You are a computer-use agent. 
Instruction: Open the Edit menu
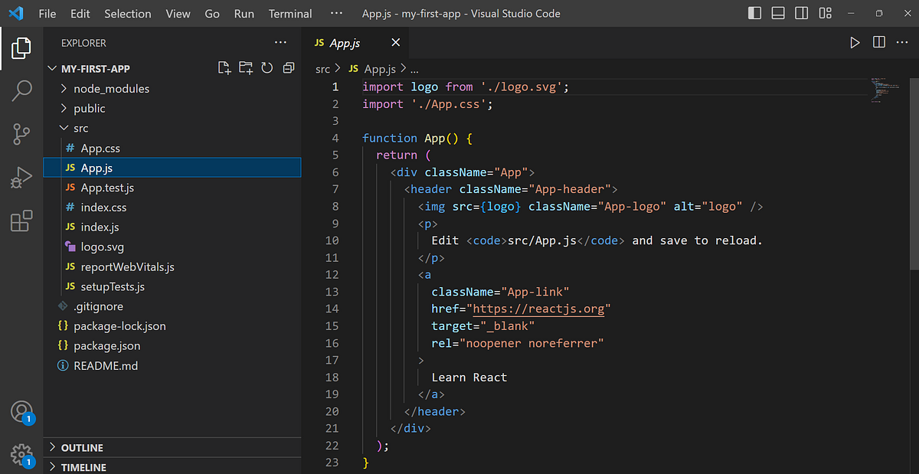point(80,13)
